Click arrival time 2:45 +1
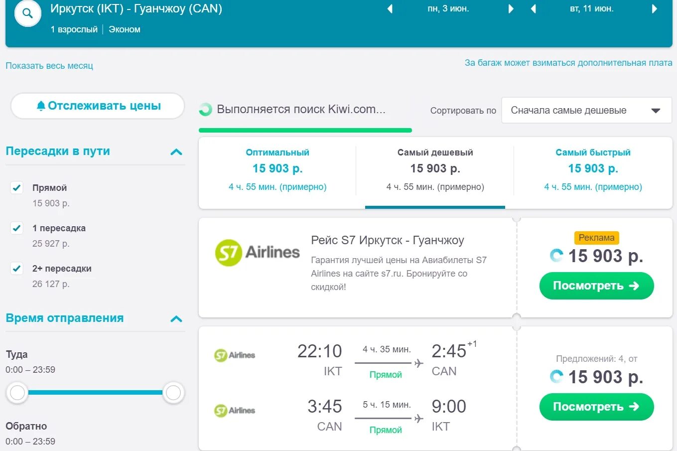 (x=454, y=350)
